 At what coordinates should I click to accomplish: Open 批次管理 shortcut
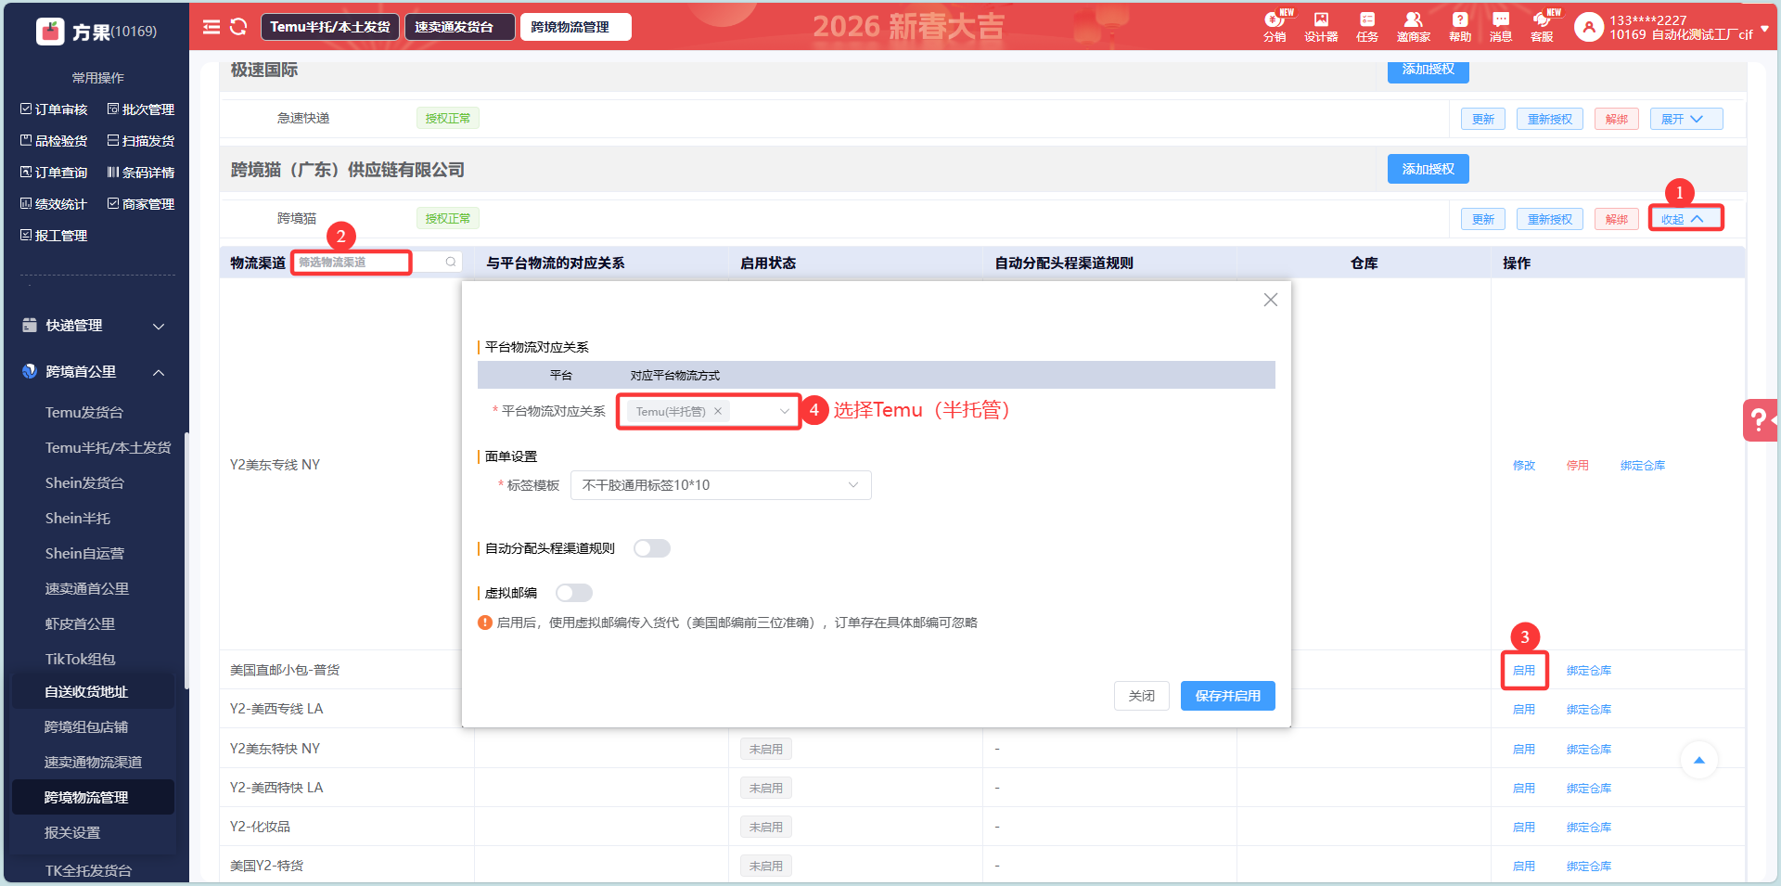click(x=141, y=109)
